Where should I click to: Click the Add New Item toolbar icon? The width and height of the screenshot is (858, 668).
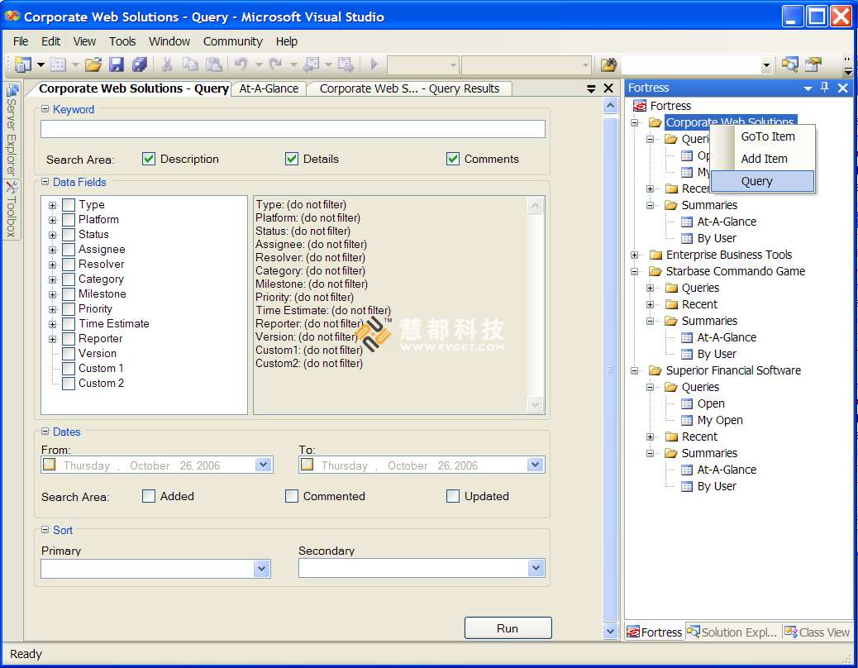click(58, 64)
